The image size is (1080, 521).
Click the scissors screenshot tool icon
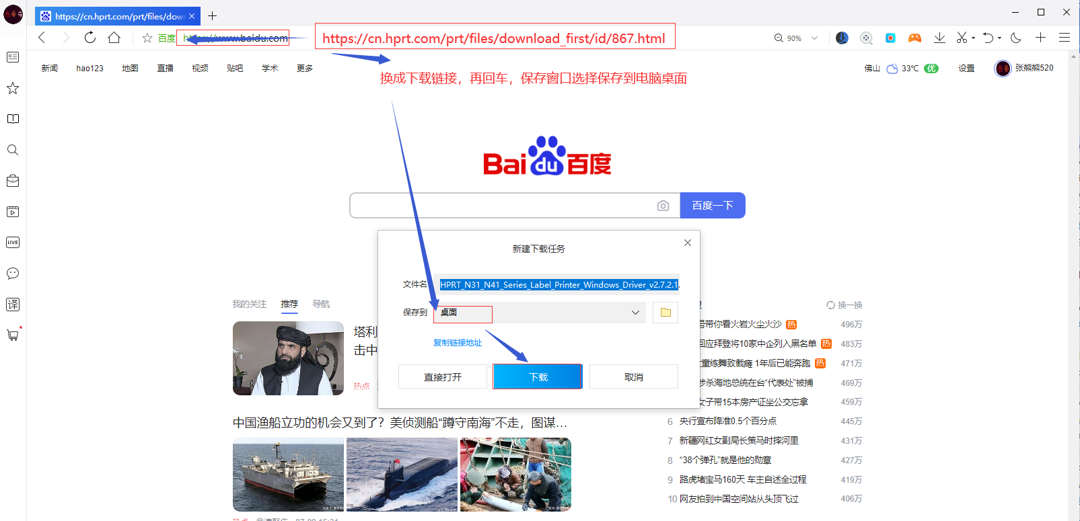point(962,38)
